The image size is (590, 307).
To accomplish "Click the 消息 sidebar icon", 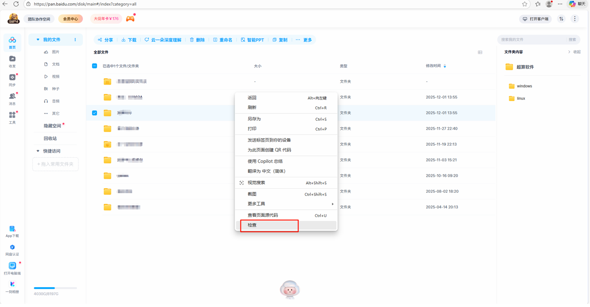I will [x=12, y=98].
